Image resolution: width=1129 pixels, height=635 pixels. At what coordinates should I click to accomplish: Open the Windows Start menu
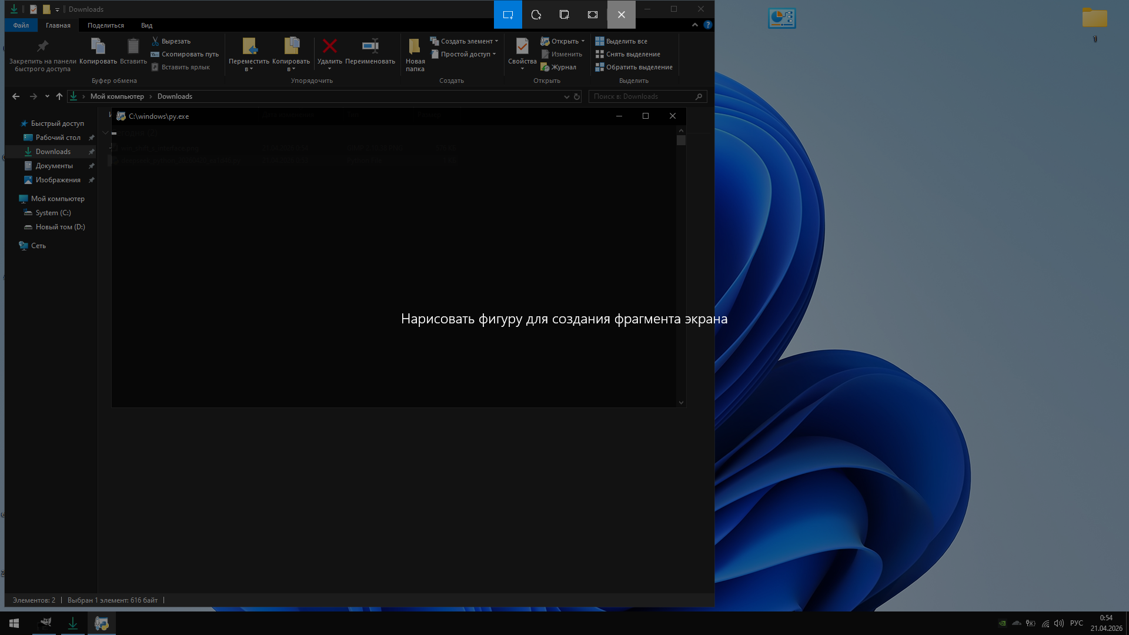[x=14, y=623]
